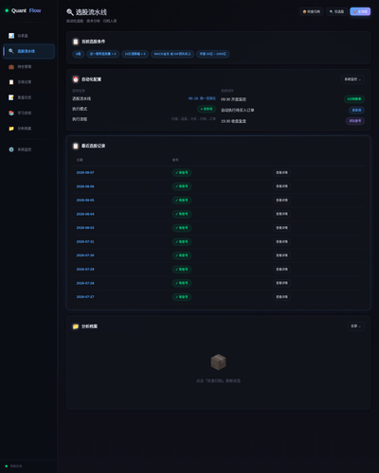
Task: View details for the 2026-07-30 record
Action: pos(281,255)
